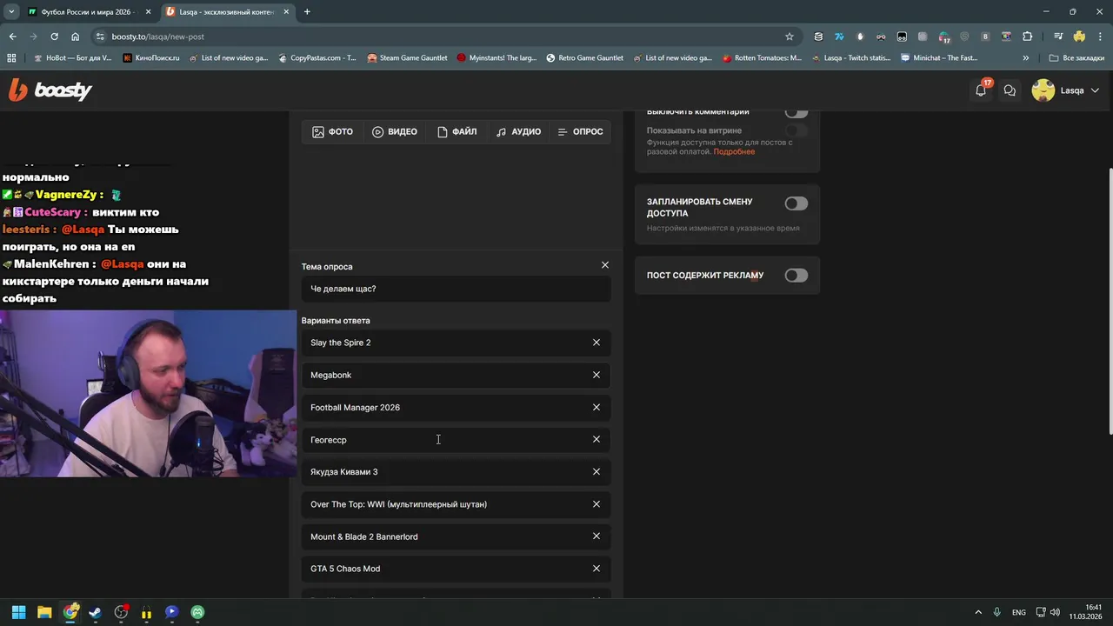Screen dimensions: 1113x626
Task: Enable Пост содержит рекламу switch
Action: pos(796,276)
